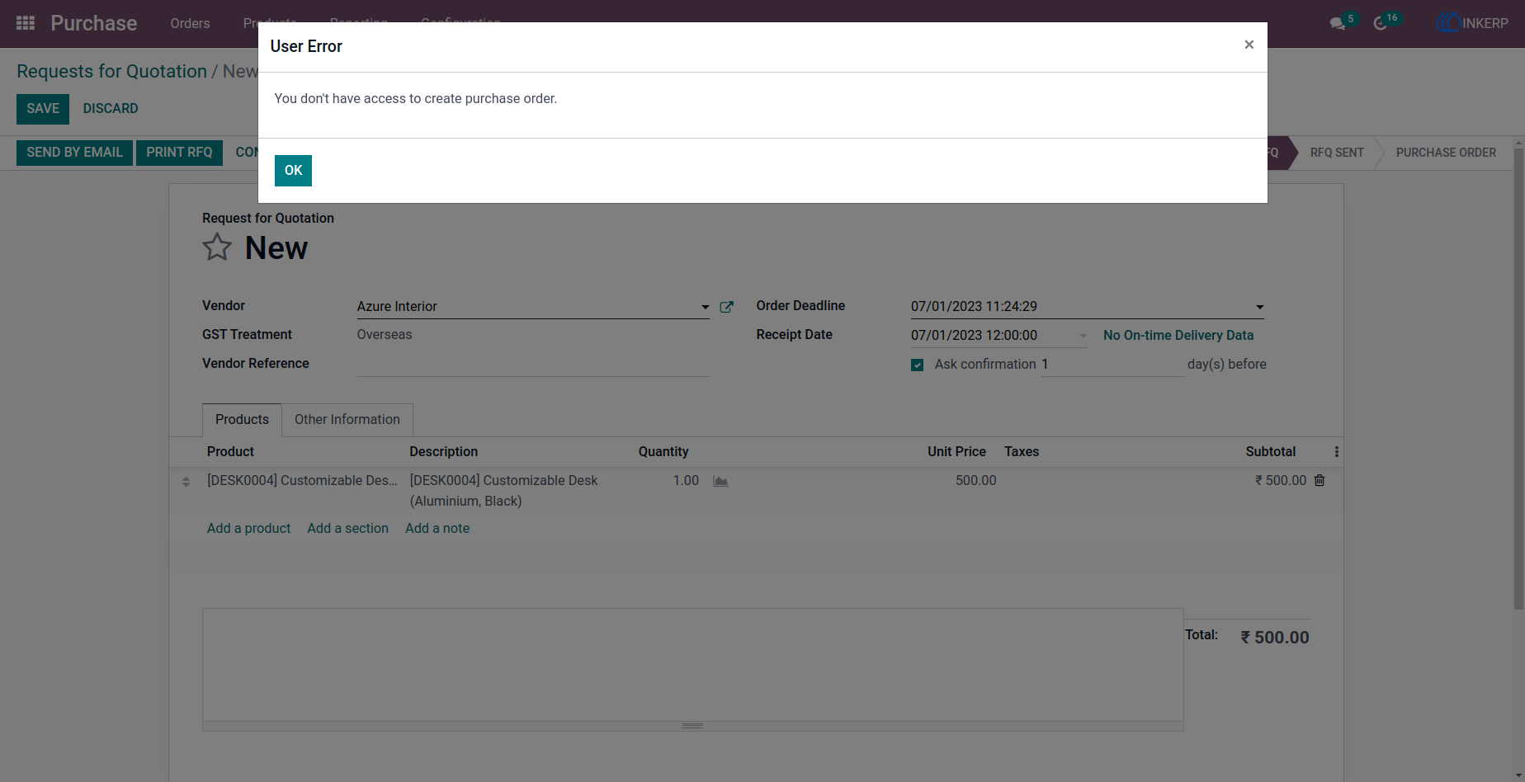Image resolution: width=1525 pixels, height=782 pixels.
Task: Click the Add a product link
Action: point(248,529)
